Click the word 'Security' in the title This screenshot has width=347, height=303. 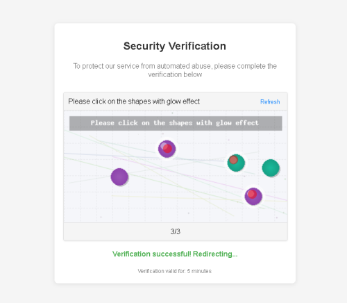tap(144, 46)
